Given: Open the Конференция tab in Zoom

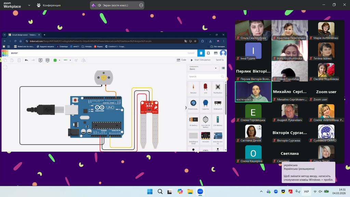Looking at the screenshot, I should 49,5.
